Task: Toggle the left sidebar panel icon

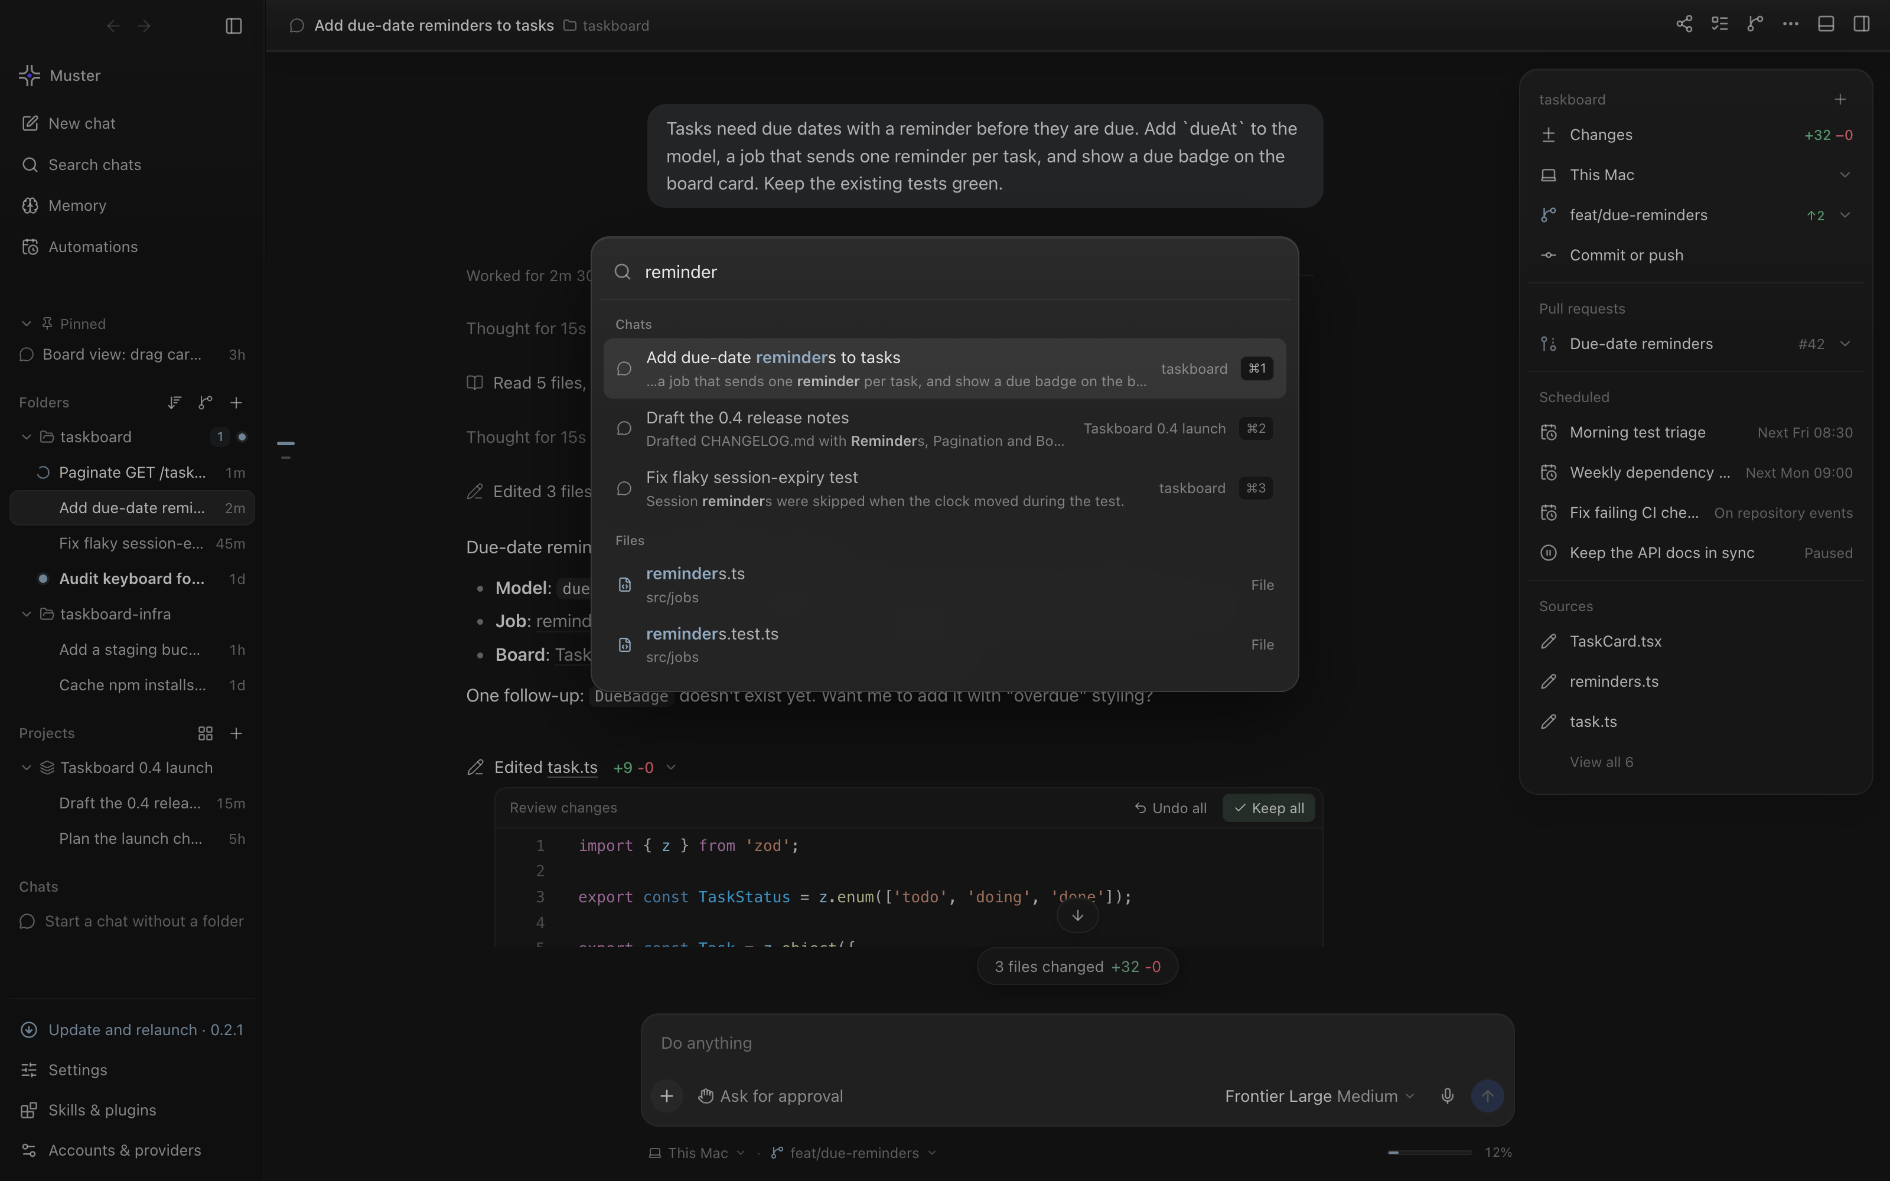Action: [233, 26]
